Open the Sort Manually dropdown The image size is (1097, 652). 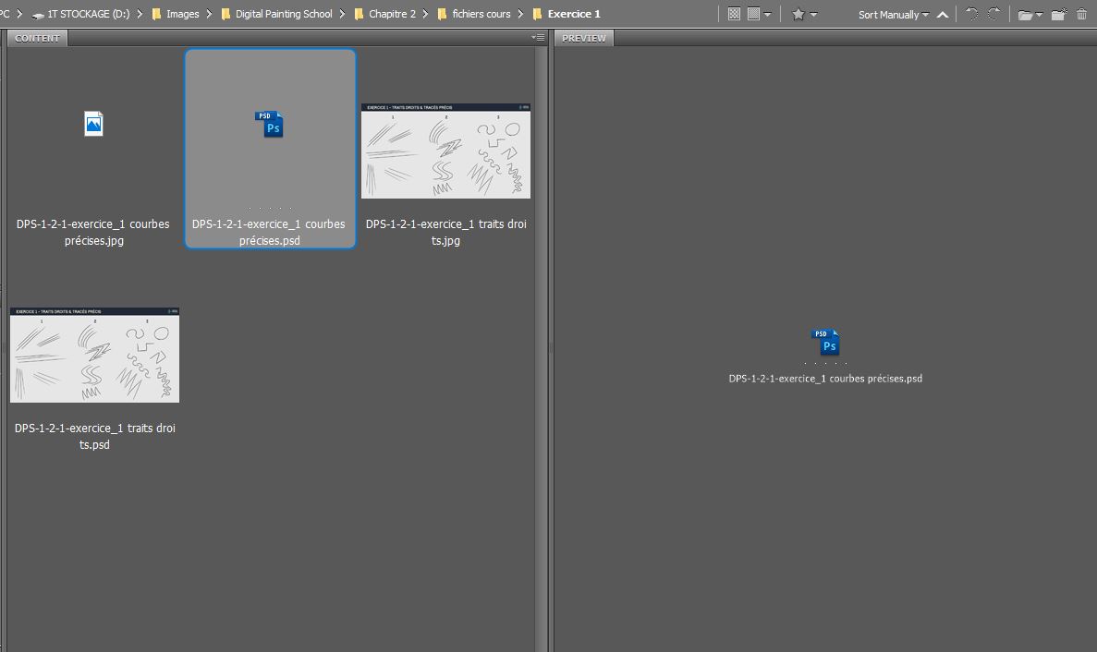(x=893, y=14)
